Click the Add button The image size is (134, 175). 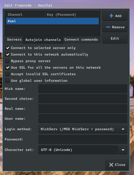[115, 16]
